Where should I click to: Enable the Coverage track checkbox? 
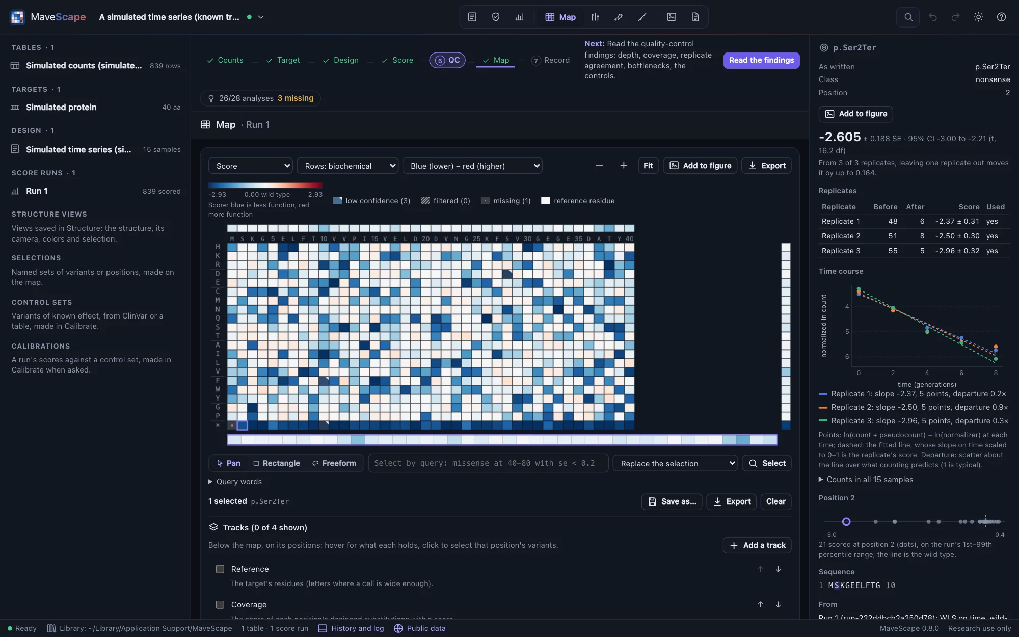click(220, 604)
